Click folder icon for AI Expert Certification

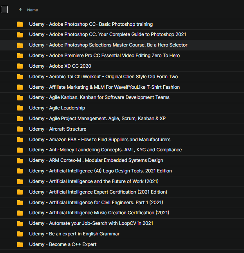(x=20, y=192)
